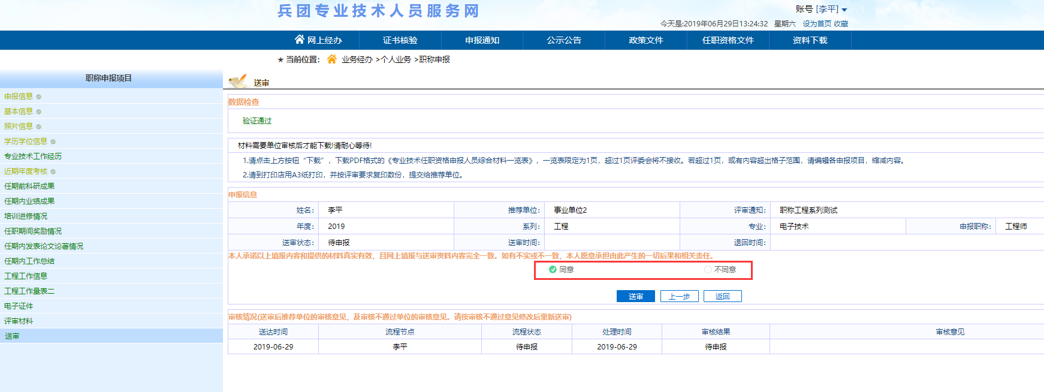
Task: Click the 上一步 button
Action: click(x=679, y=296)
